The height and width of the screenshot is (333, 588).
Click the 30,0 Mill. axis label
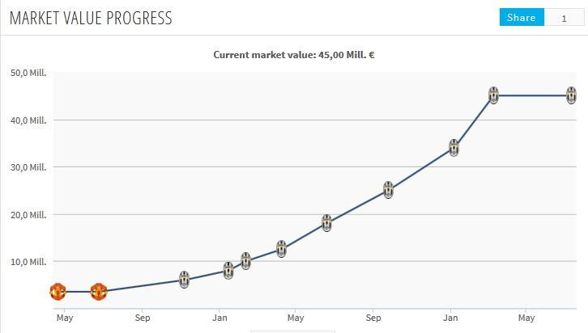pyautogui.click(x=28, y=167)
